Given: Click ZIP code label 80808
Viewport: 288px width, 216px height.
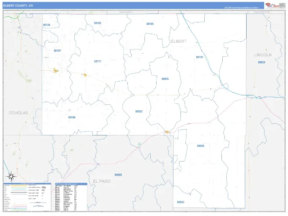Looking at the screenshot, I should [x=118, y=175].
